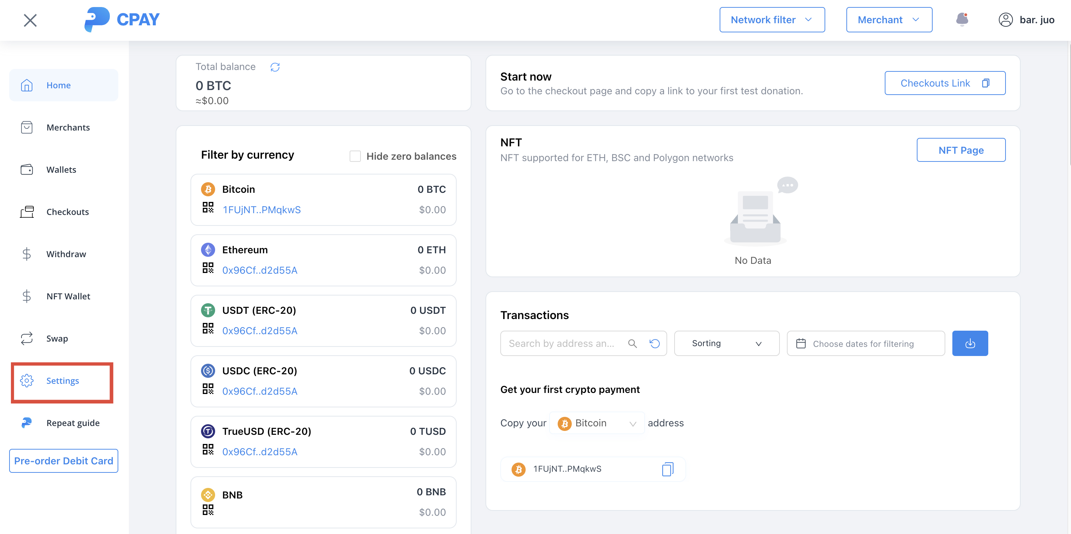1071x534 pixels.
Task: Show QR code for USDT (ERC-20) wallet
Action: click(208, 328)
